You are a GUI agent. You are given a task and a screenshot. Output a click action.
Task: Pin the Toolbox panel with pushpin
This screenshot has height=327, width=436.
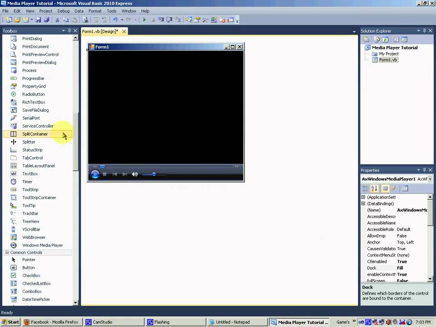(69, 30)
